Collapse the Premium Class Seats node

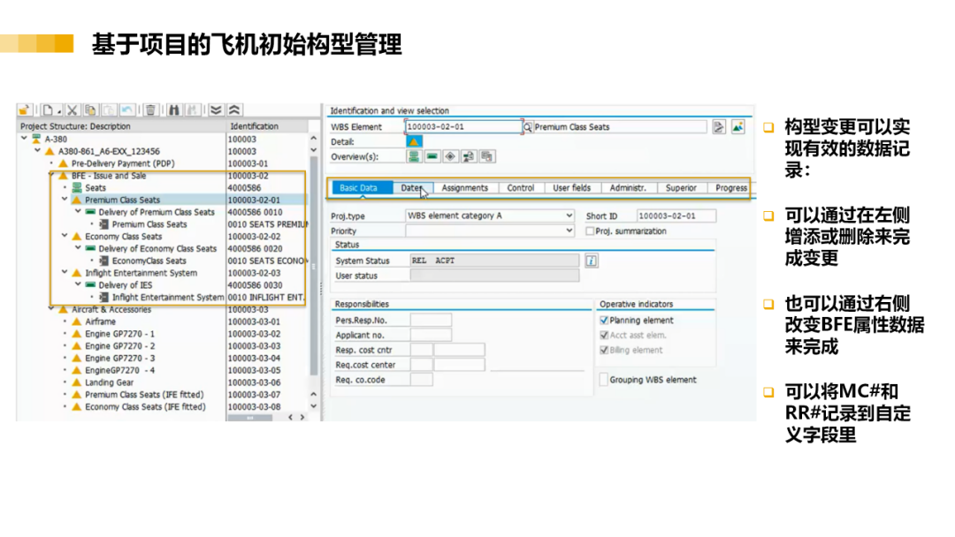pos(65,200)
